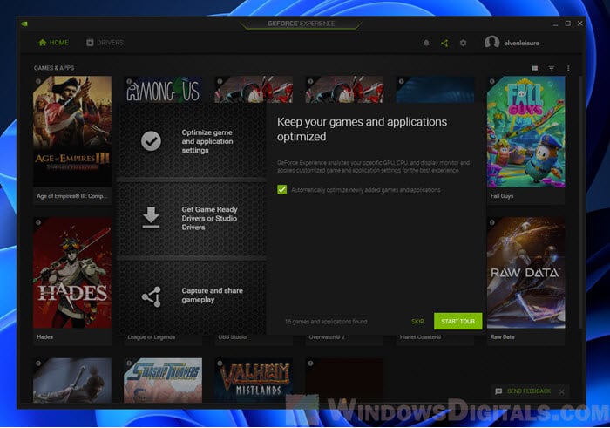
Task: Dismiss the Send Feedback bar
Action: pyautogui.click(x=562, y=391)
